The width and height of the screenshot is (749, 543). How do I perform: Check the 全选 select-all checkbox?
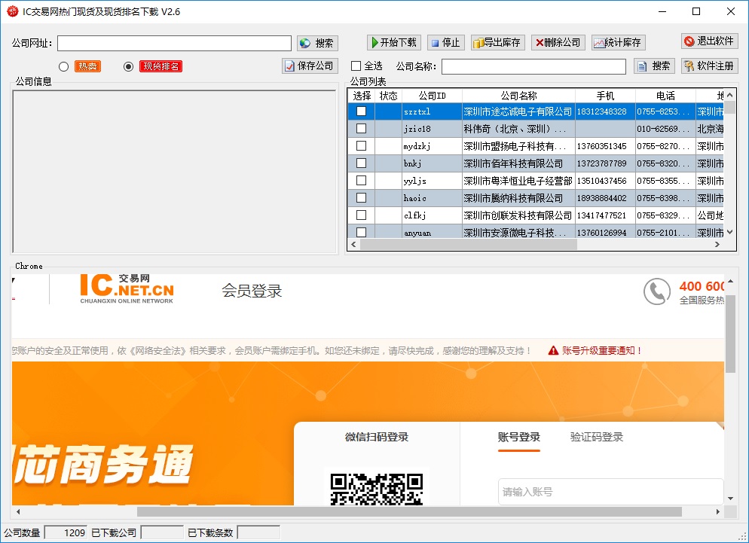[x=356, y=66]
